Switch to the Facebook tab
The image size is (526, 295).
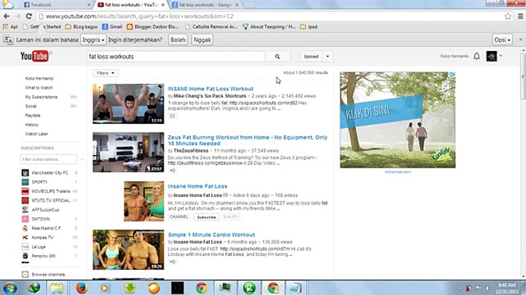point(57,5)
